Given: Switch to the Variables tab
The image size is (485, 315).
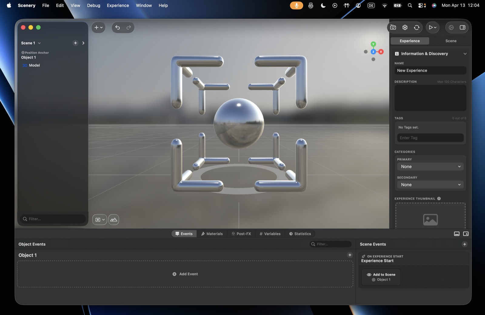Looking at the screenshot, I should pyautogui.click(x=270, y=234).
